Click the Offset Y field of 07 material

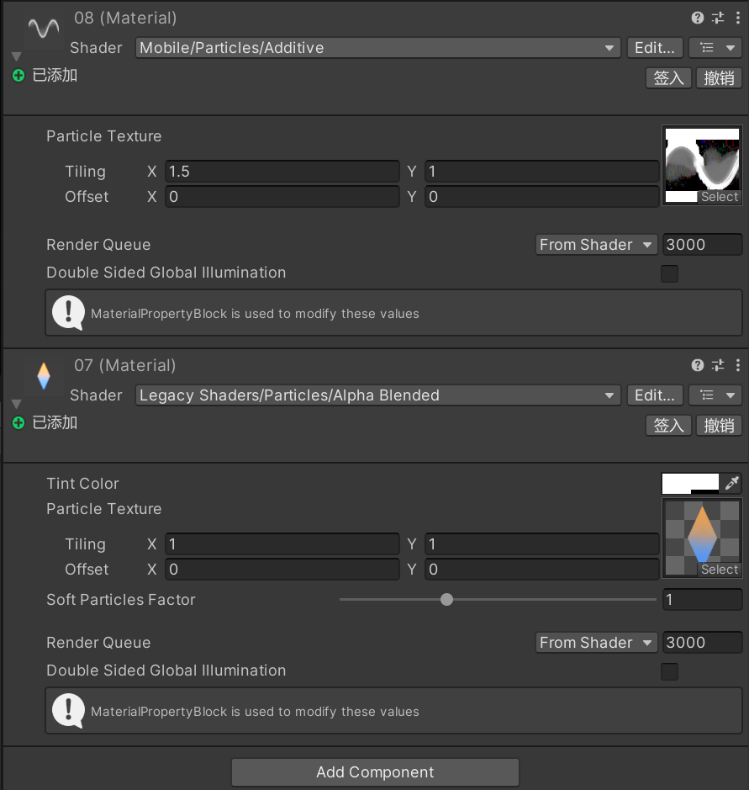[541, 570]
